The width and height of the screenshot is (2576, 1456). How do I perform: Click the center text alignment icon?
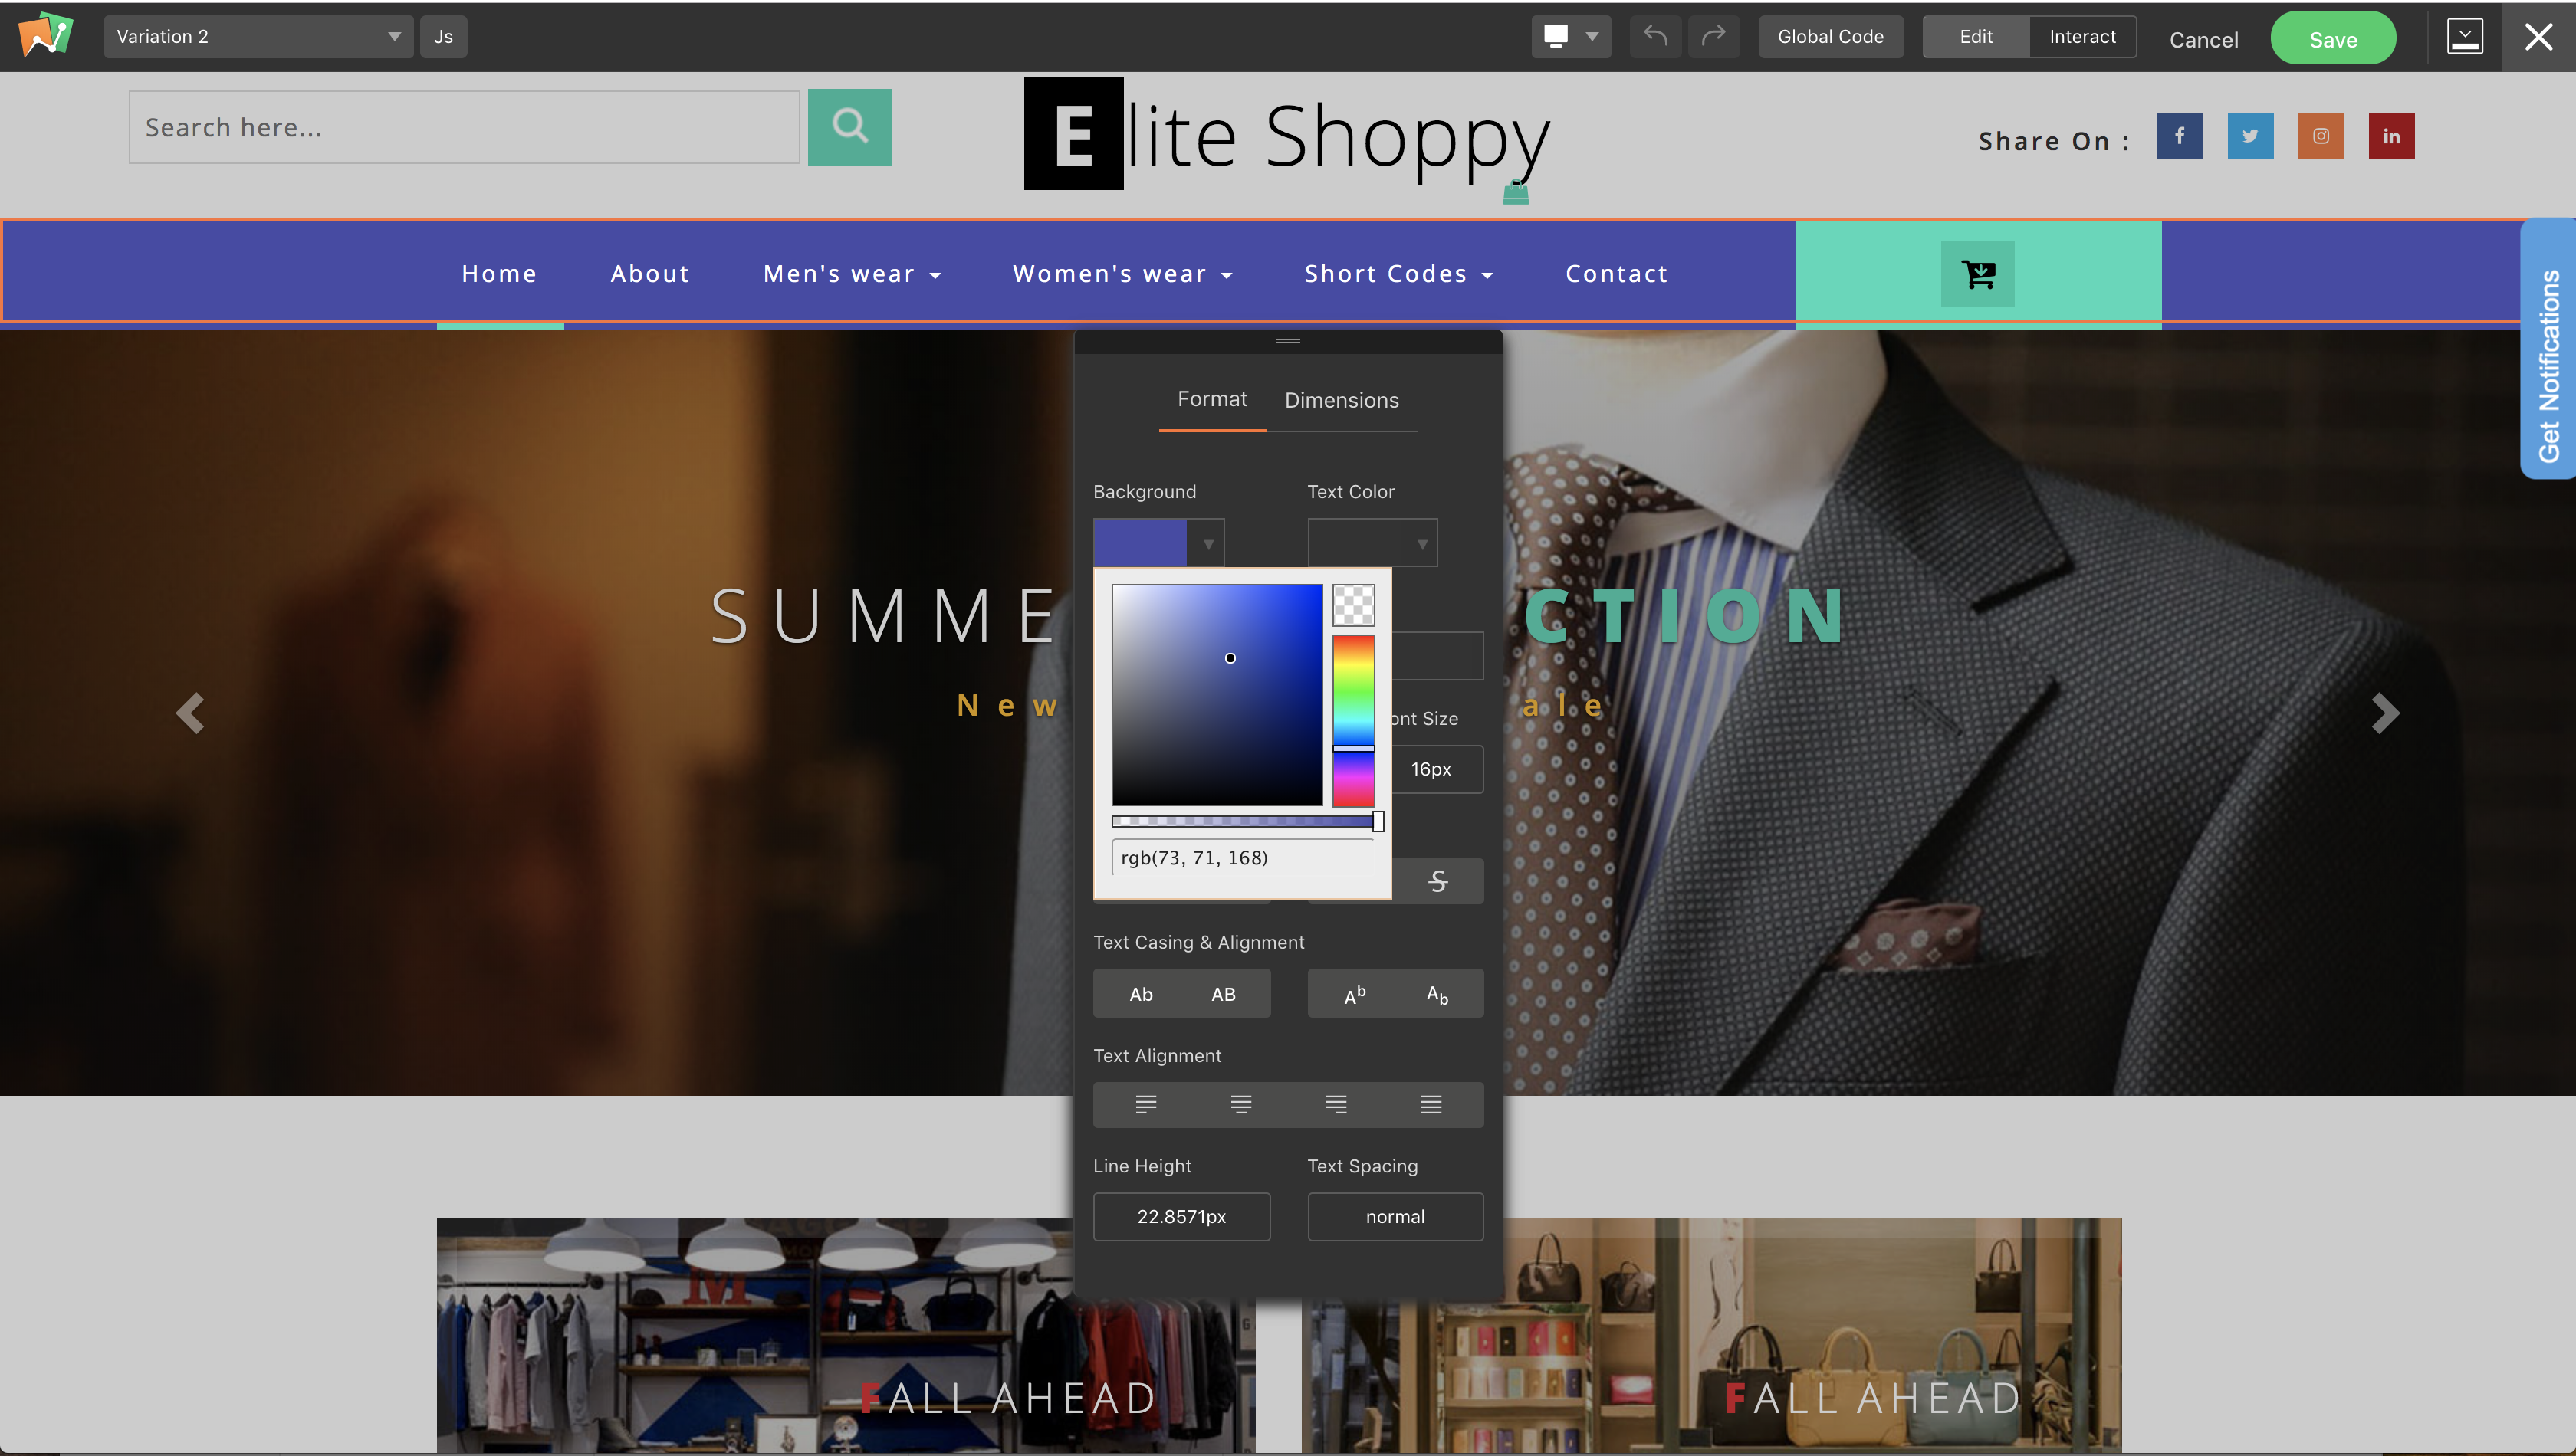point(1240,1104)
